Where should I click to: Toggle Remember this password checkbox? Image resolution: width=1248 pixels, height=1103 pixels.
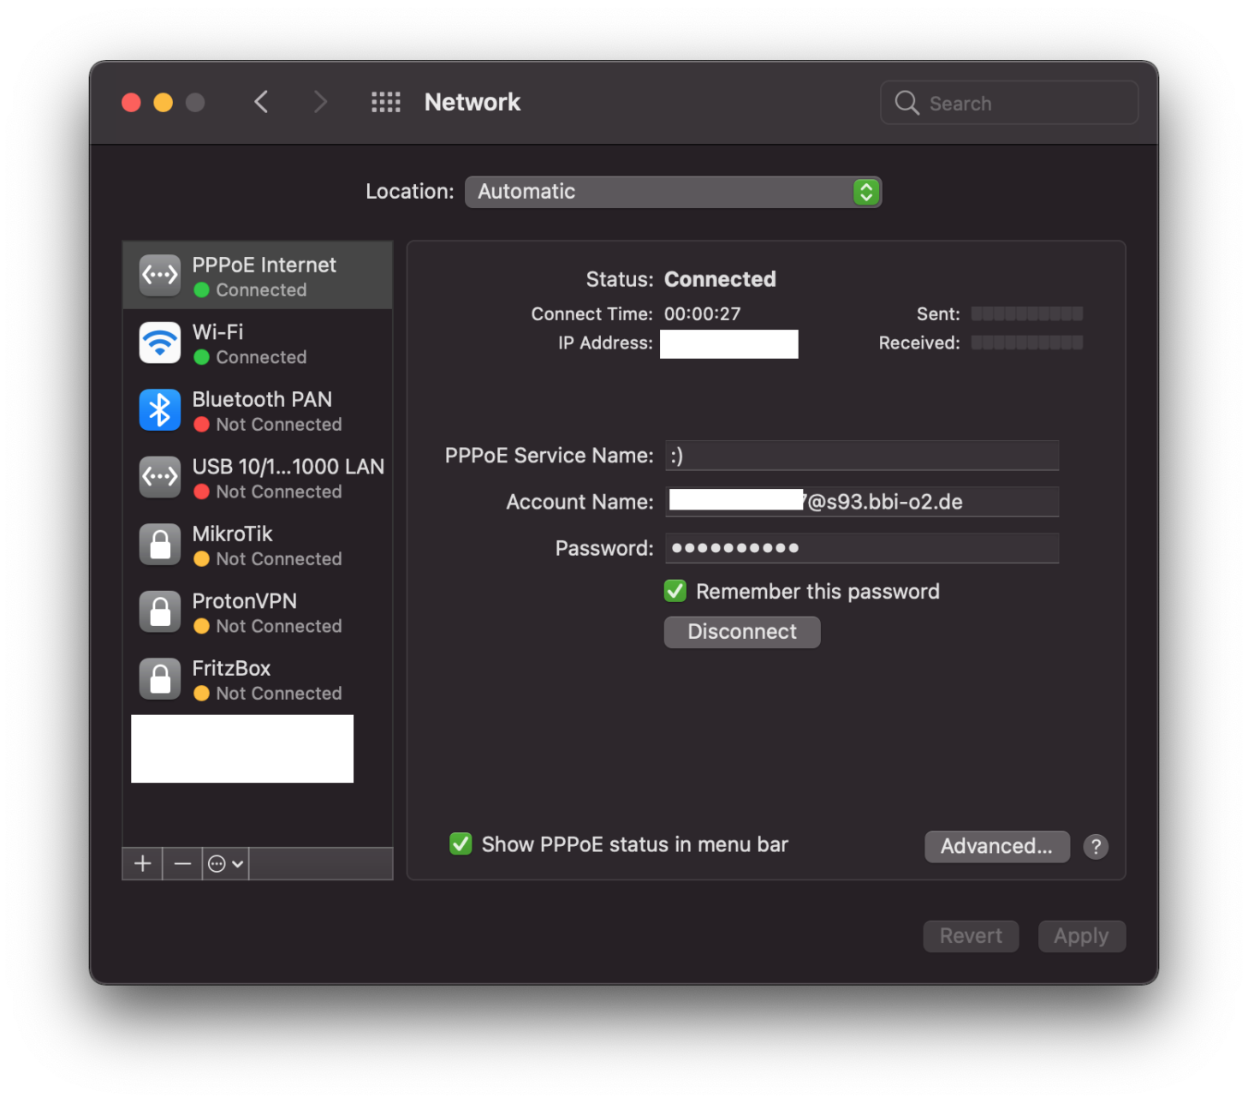click(x=675, y=591)
